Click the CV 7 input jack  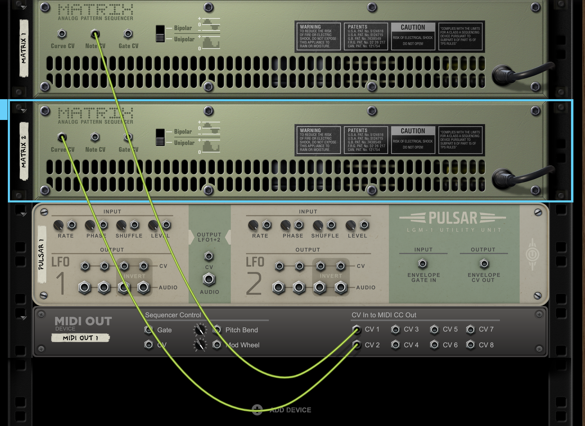tap(470, 330)
